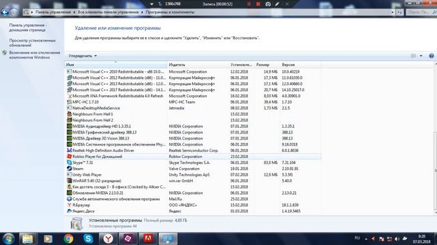Open Yandex Browser from taskbar

pyautogui.click(x=108, y=239)
